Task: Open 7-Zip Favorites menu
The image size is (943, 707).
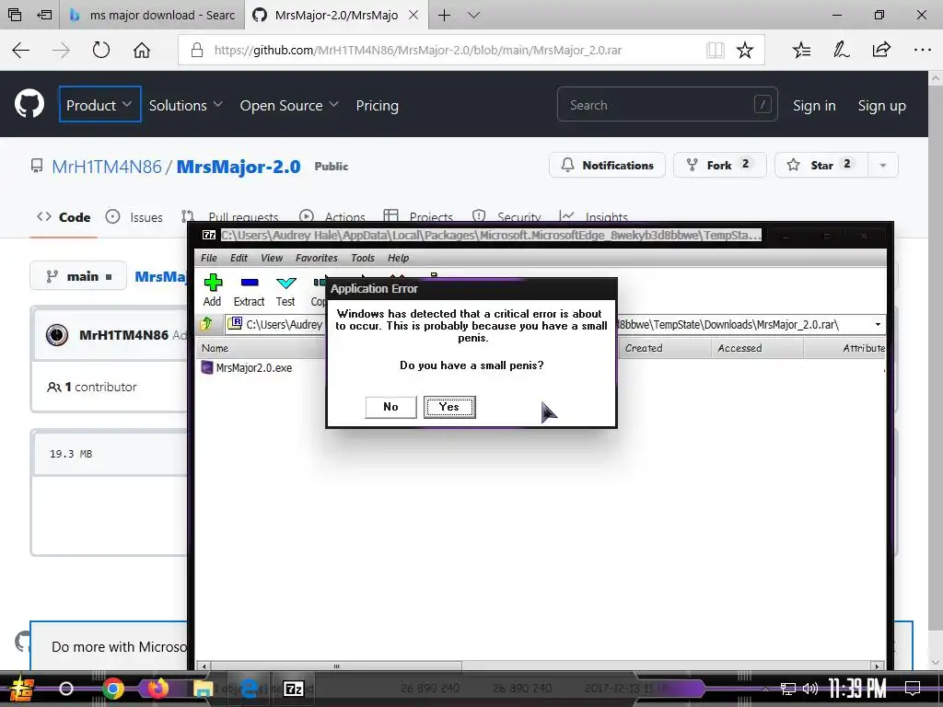Action: [x=317, y=258]
